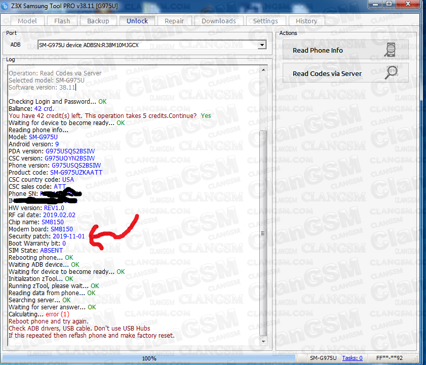Image resolution: width=426 pixels, height=365 pixels.
Task: Click the 'Checking Login and Password... OK' line
Action: click(x=58, y=102)
